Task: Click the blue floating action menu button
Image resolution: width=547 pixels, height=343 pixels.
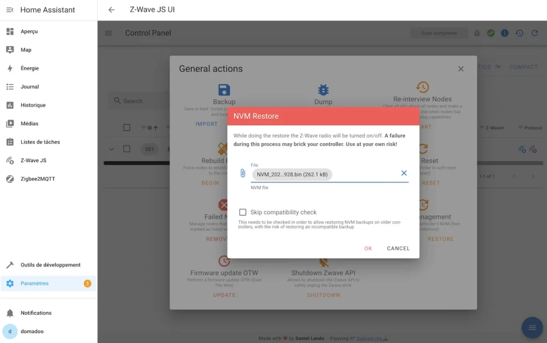Action: [532, 328]
